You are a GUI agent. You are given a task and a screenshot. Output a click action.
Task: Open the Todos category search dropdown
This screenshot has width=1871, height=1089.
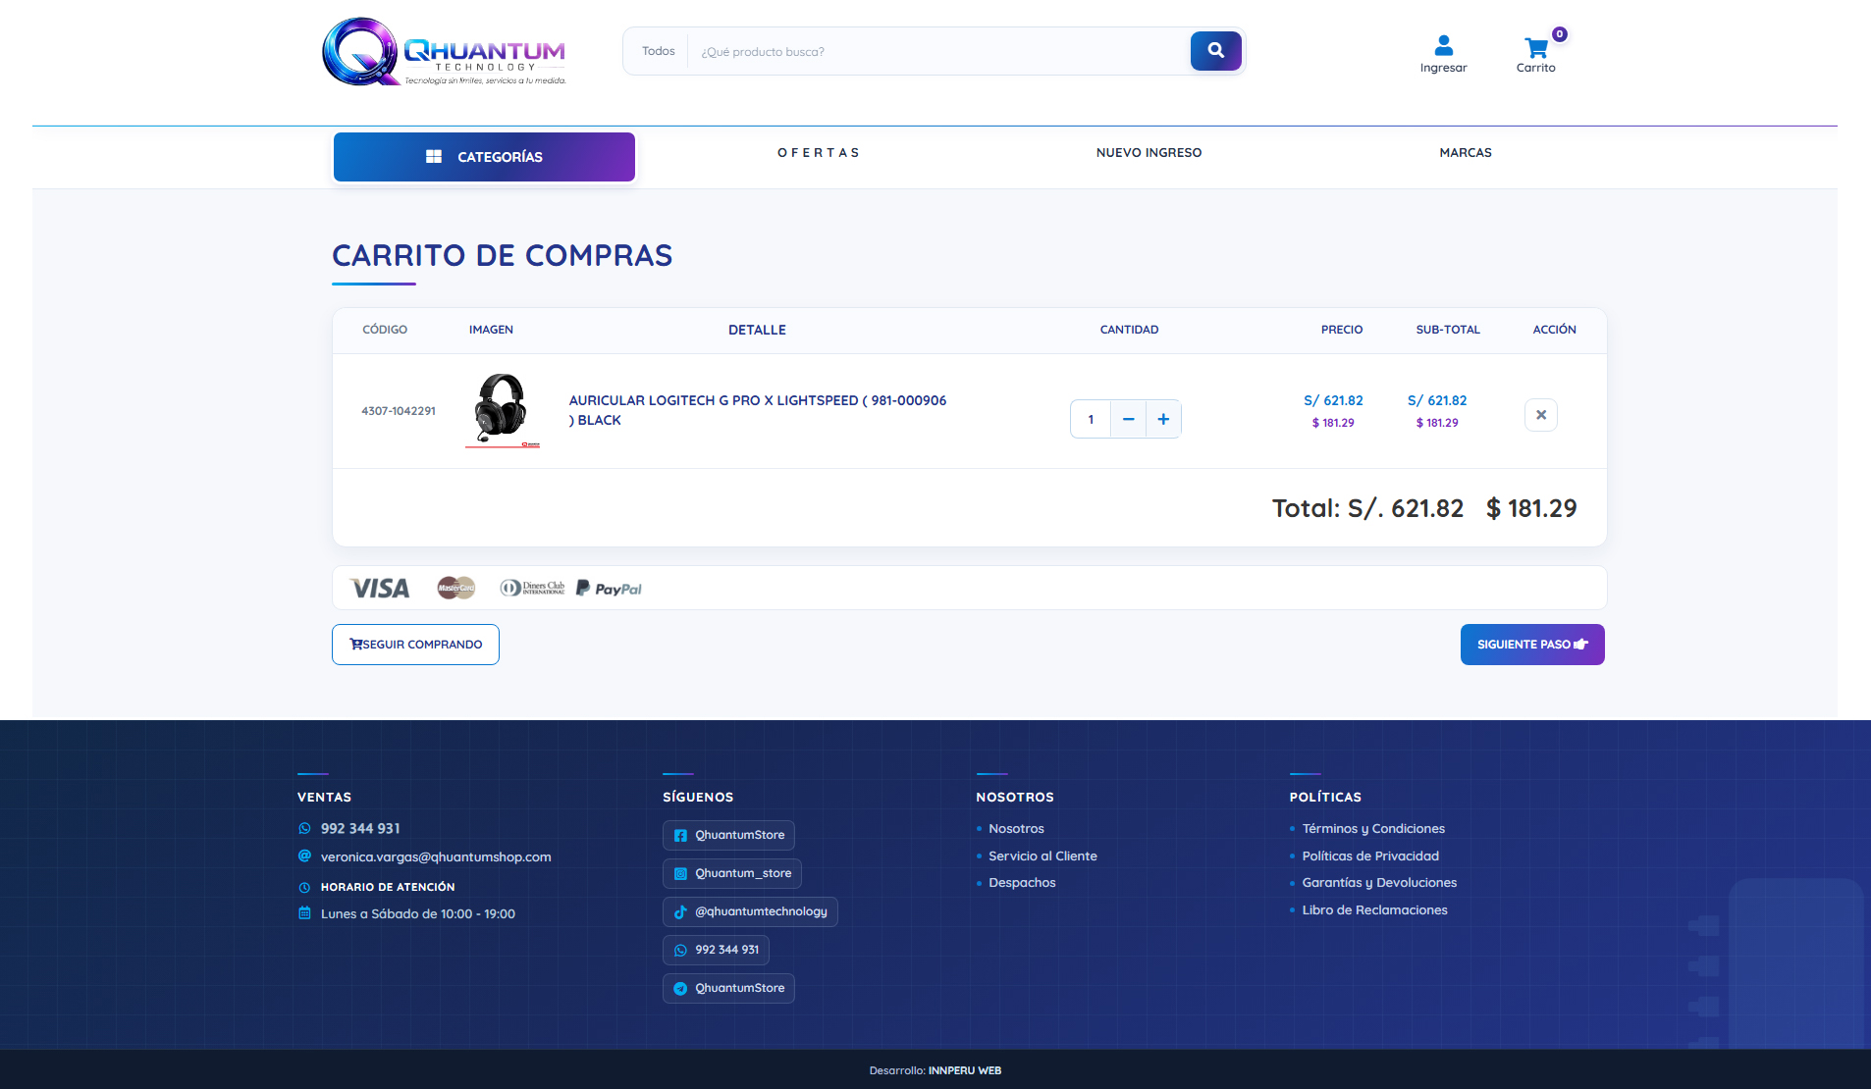pos(659,51)
